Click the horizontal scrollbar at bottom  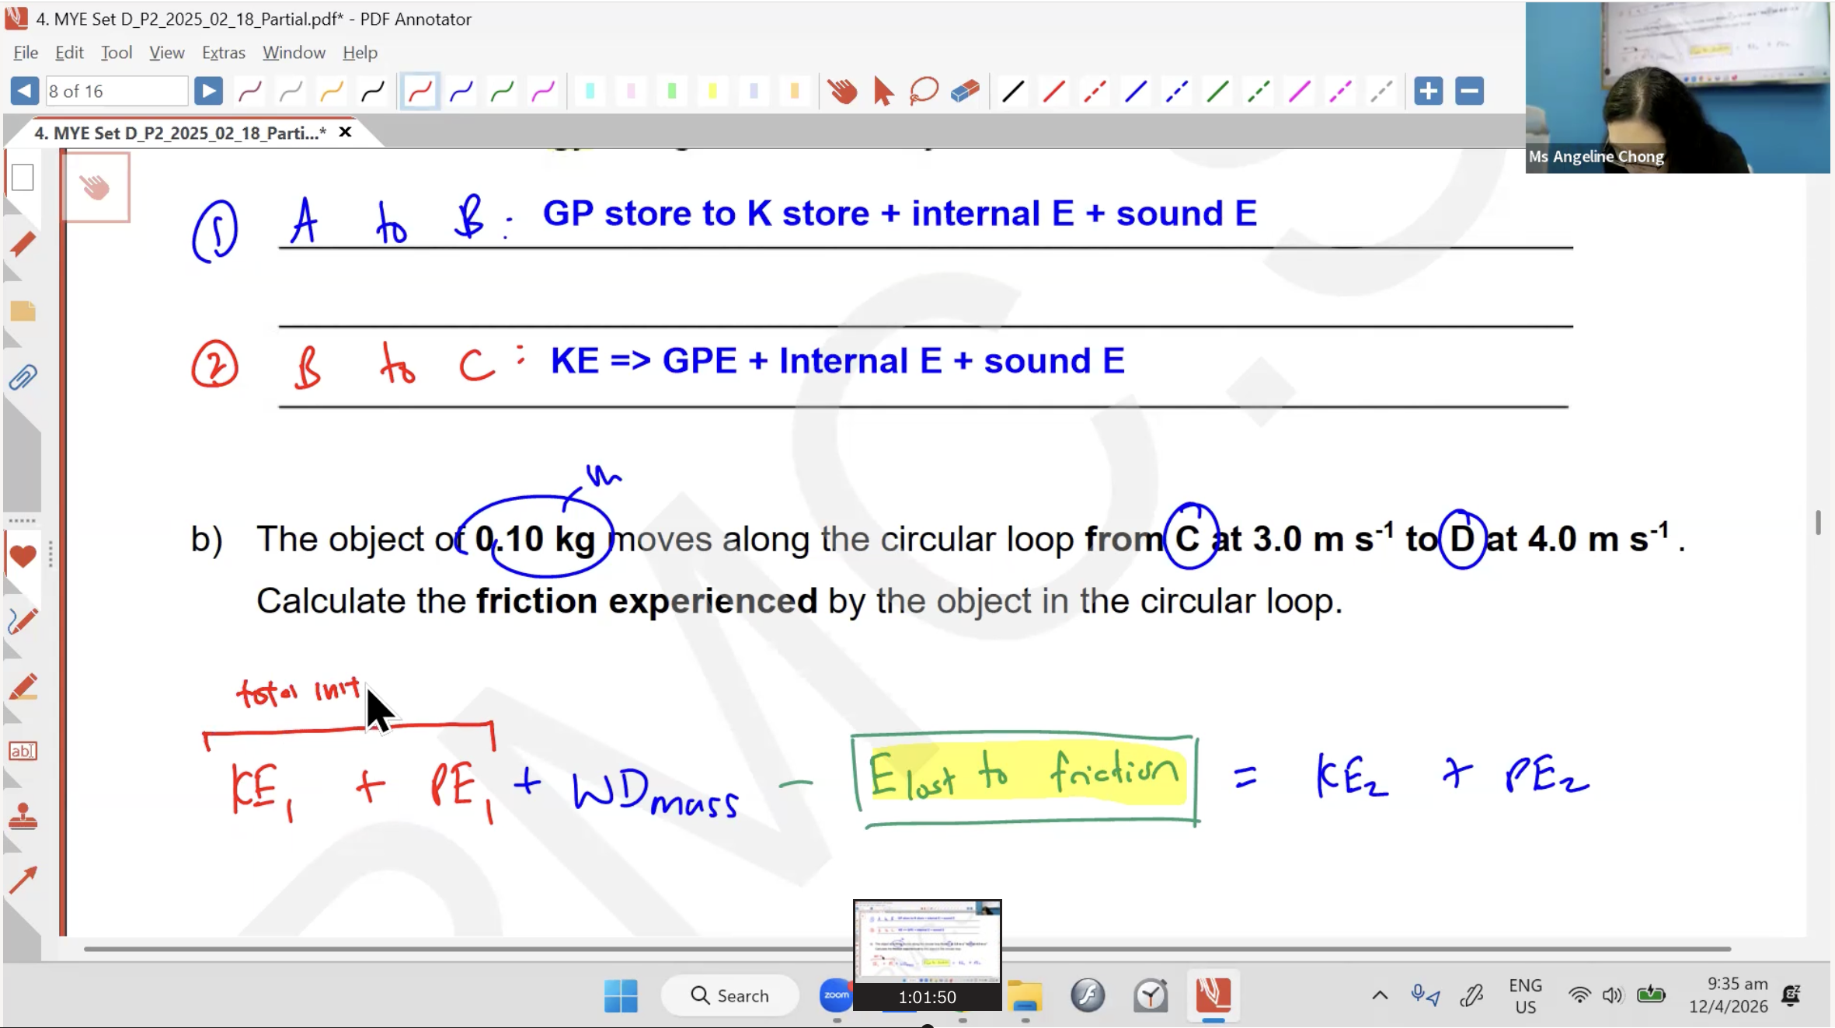(907, 949)
